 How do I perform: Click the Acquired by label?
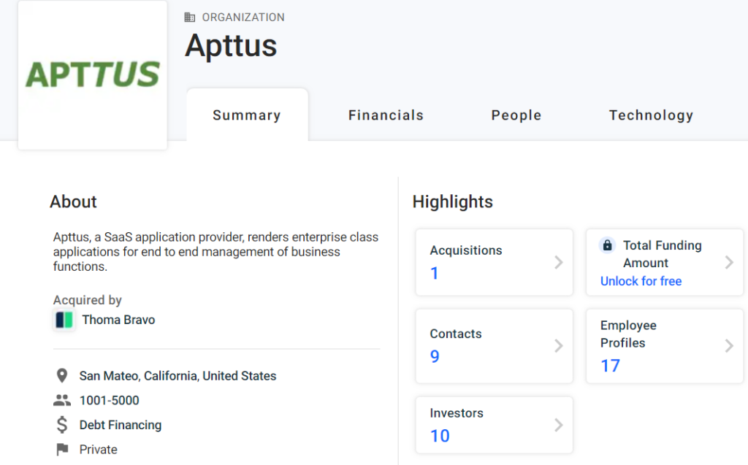[x=88, y=300]
